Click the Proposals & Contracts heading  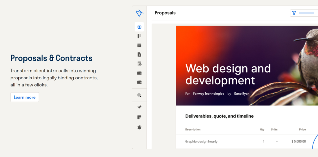[51, 58]
